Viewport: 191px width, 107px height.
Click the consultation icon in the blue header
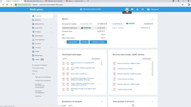point(127,9)
